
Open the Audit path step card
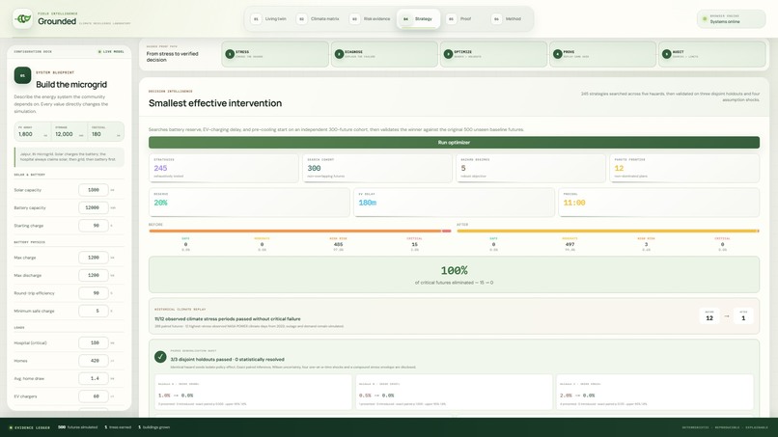point(712,54)
